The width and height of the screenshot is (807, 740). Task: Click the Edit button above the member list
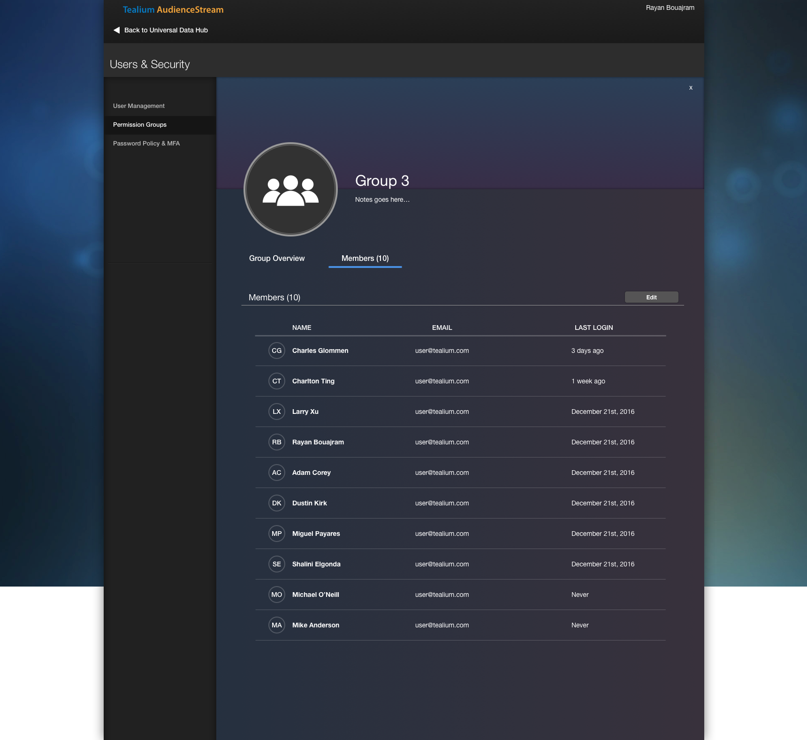651,297
